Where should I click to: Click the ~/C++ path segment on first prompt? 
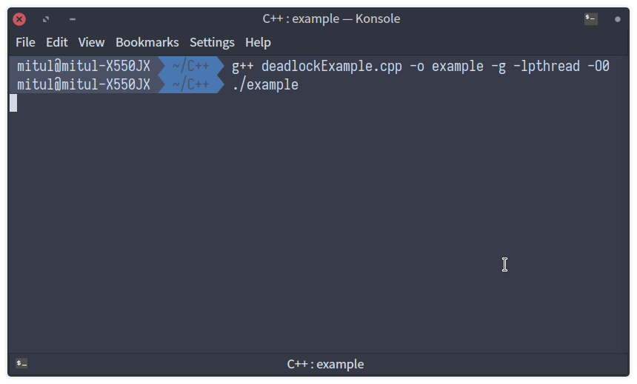[x=190, y=66]
